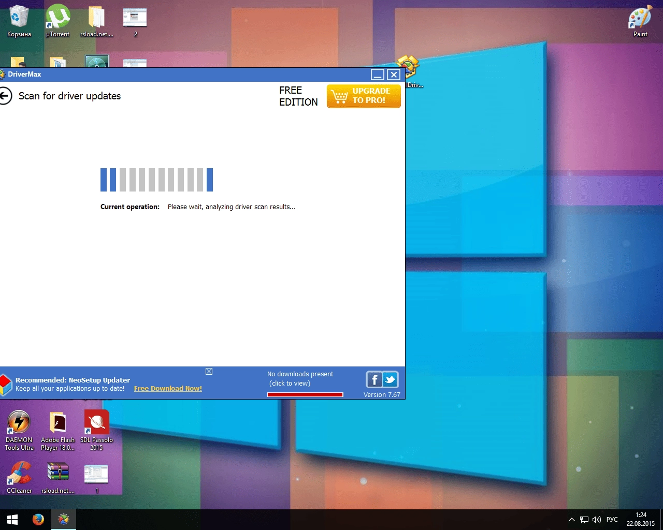Click the red downloads progress bar
Image resolution: width=663 pixels, height=530 pixels.
[305, 394]
